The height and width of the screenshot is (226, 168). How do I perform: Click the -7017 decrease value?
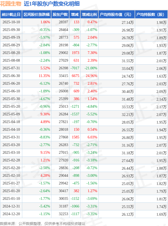tap(75, 68)
